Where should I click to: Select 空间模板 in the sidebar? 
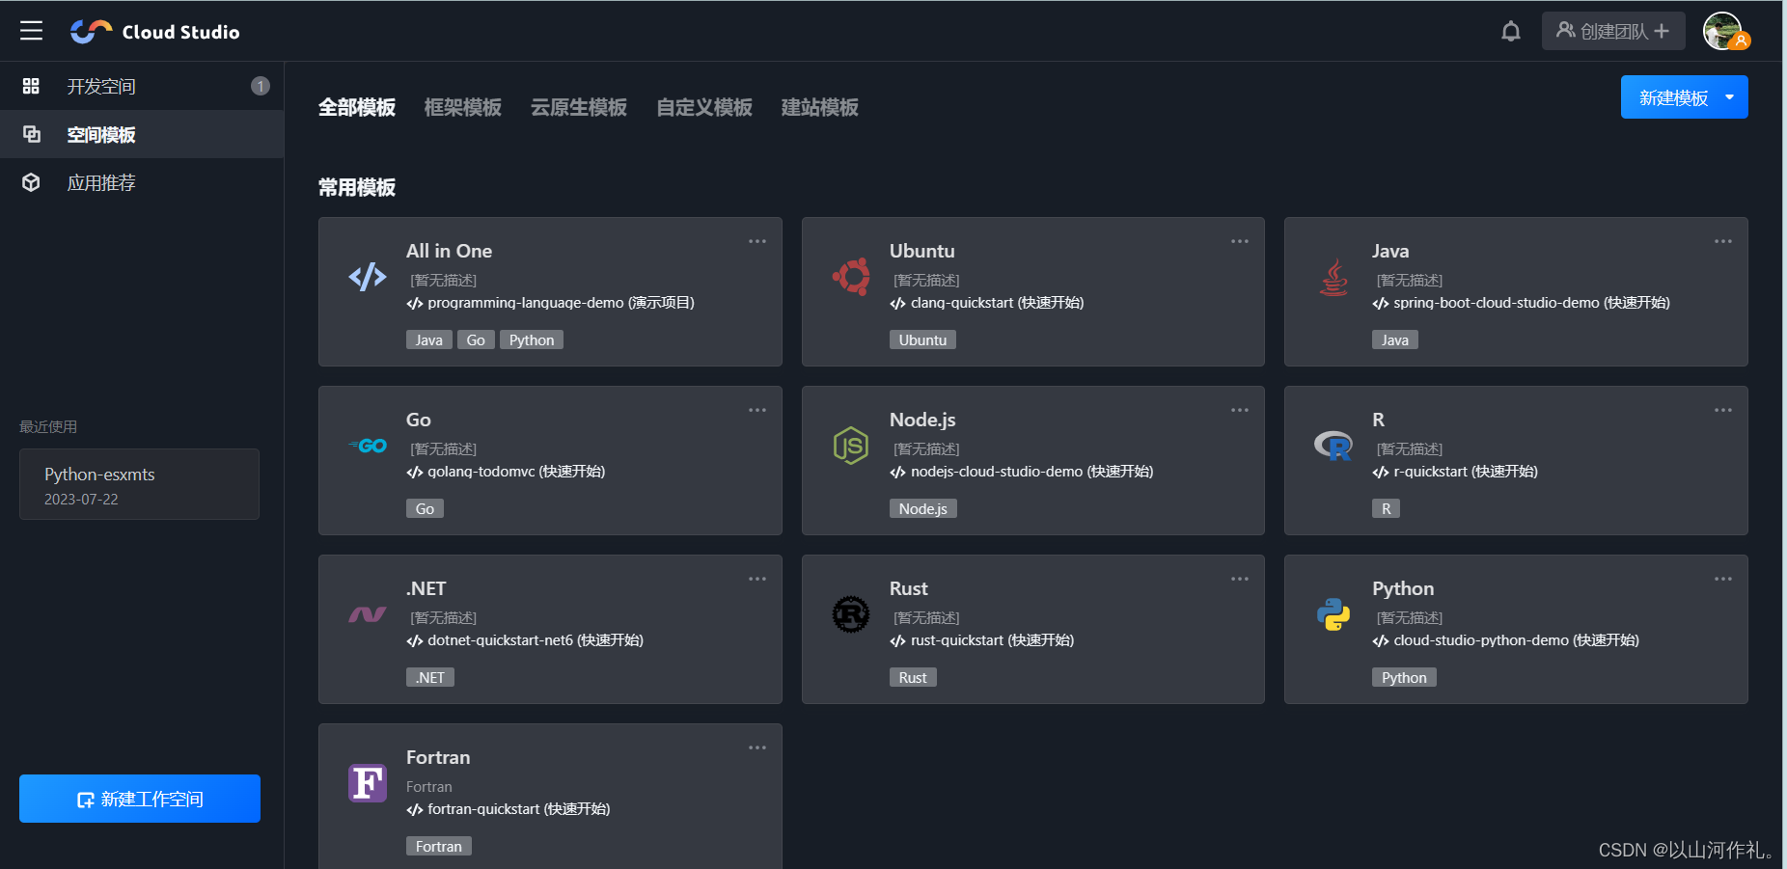coord(142,134)
